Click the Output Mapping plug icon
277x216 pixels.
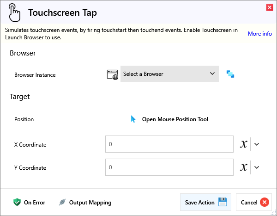tap(62, 202)
